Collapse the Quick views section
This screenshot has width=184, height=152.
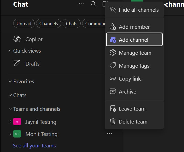10,51
